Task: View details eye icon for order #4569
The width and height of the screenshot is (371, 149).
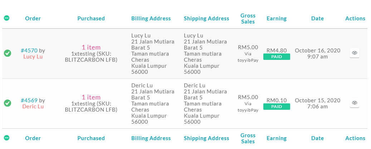Action: 355,103
